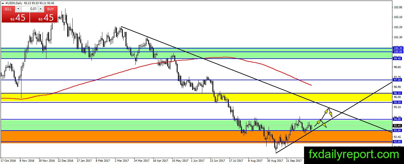Image resolution: width=404 pixels, height=164 pixels.
Task: Click the 101.30 axis price label
Action: (x=398, y=37)
